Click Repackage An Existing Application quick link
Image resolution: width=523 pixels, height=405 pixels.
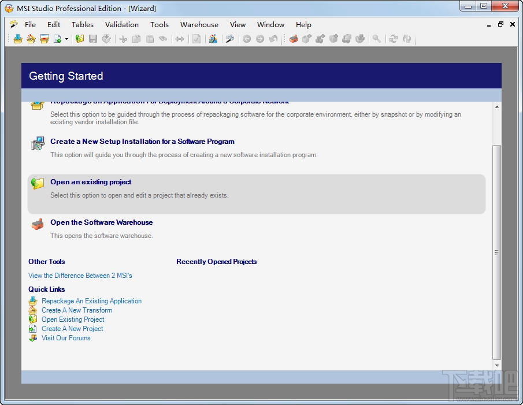point(91,300)
